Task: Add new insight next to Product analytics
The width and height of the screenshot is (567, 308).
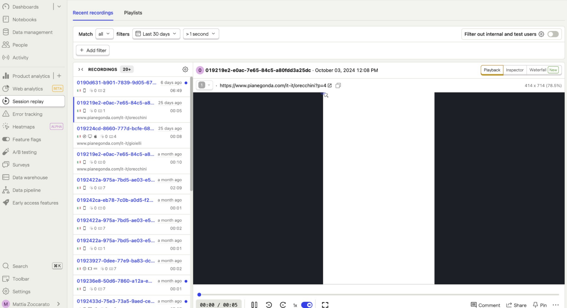Action: point(59,76)
